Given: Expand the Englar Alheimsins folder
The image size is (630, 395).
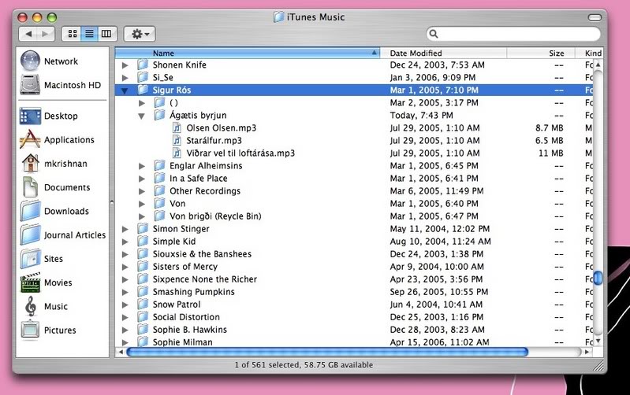Looking at the screenshot, I should (142, 166).
